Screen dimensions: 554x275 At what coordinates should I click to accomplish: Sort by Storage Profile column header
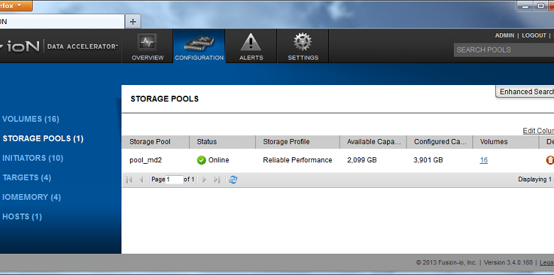click(x=298, y=142)
